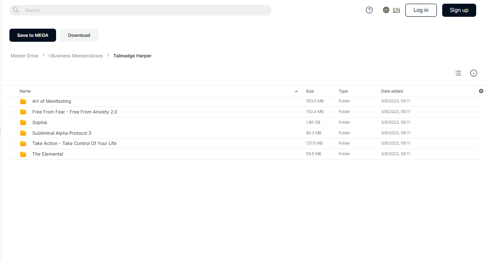Image resolution: width=486 pixels, height=260 pixels.
Task: Click the 1.89 GB size value
Action: (x=313, y=122)
